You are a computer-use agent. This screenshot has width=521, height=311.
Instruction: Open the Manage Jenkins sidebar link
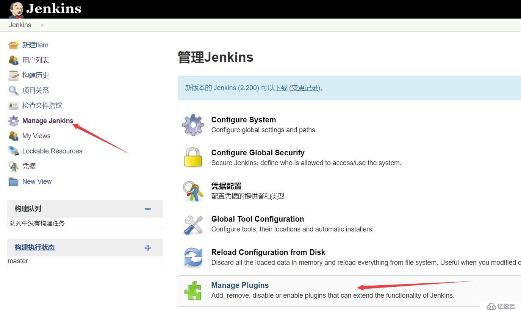coord(48,121)
